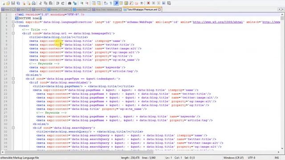The width and height of the screenshot is (285, 160).
Task: Open a file using the Open folder icon
Action: [8, 3]
